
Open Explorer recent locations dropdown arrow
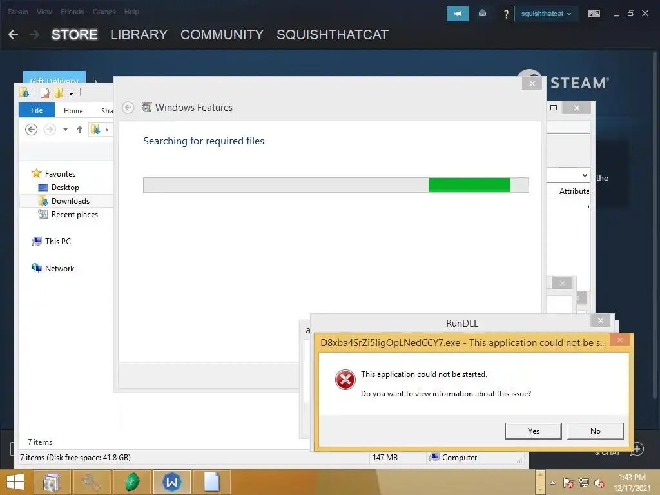[x=65, y=130]
